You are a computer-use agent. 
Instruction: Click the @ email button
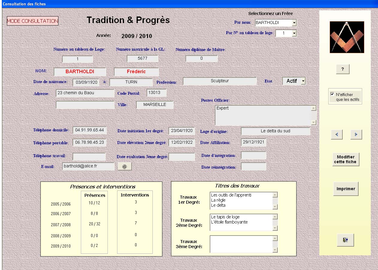point(125,166)
